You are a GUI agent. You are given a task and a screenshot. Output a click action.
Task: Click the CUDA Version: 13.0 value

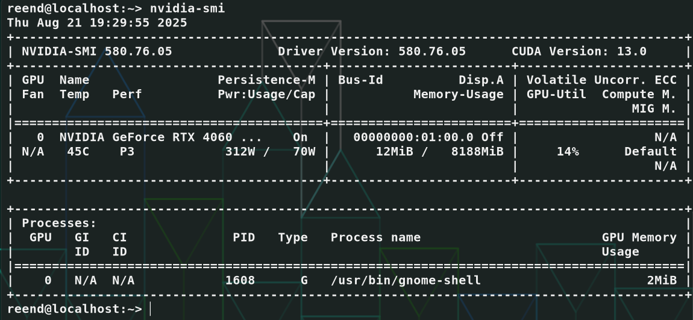coord(579,51)
